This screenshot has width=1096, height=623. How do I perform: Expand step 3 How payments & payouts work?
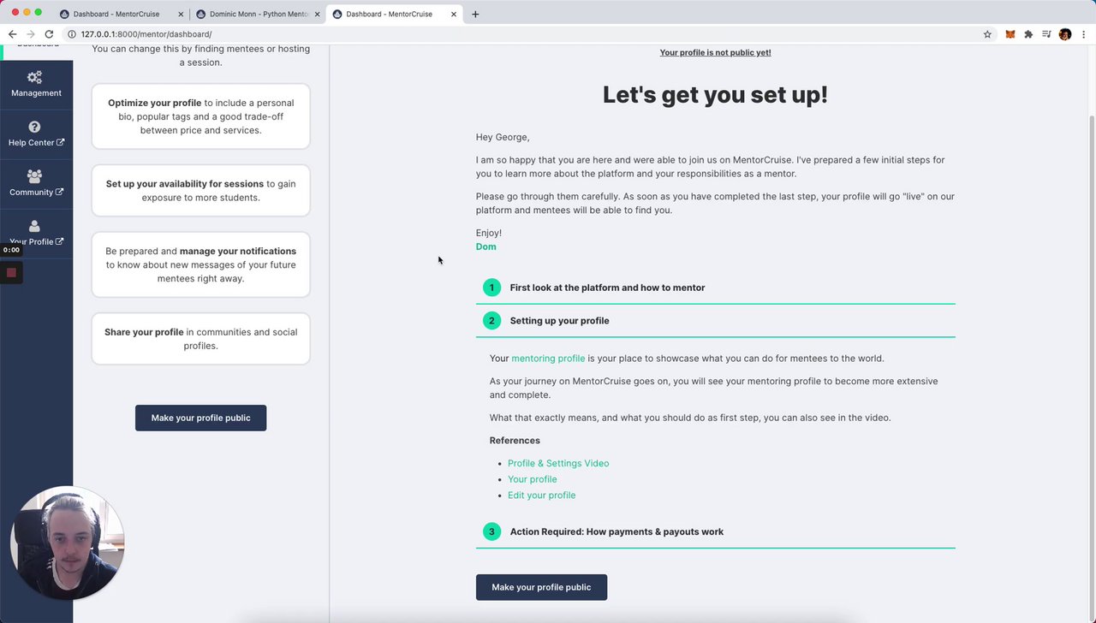pos(715,531)
